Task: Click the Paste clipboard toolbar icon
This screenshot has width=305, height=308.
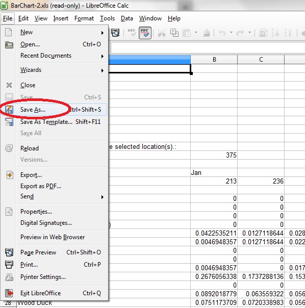Action: (187, 33)
